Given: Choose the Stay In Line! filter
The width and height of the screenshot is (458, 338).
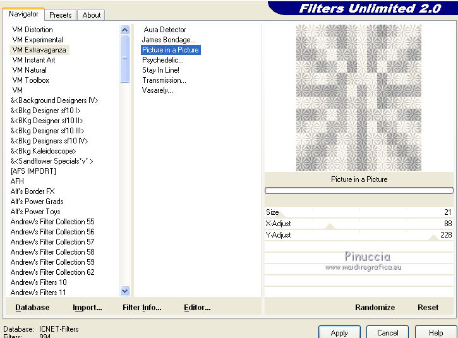Looking at the screenshot, I should click(160, 70).
